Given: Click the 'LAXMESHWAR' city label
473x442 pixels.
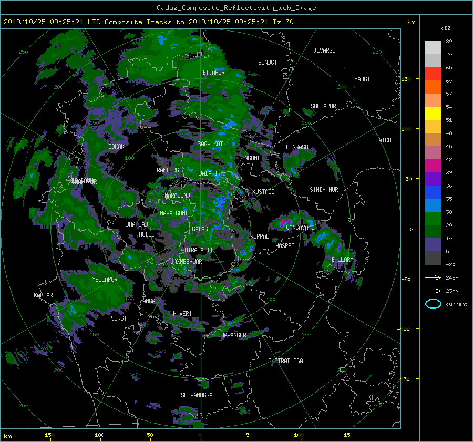Looking at the screenshot, I should click(x=186, y=262).
